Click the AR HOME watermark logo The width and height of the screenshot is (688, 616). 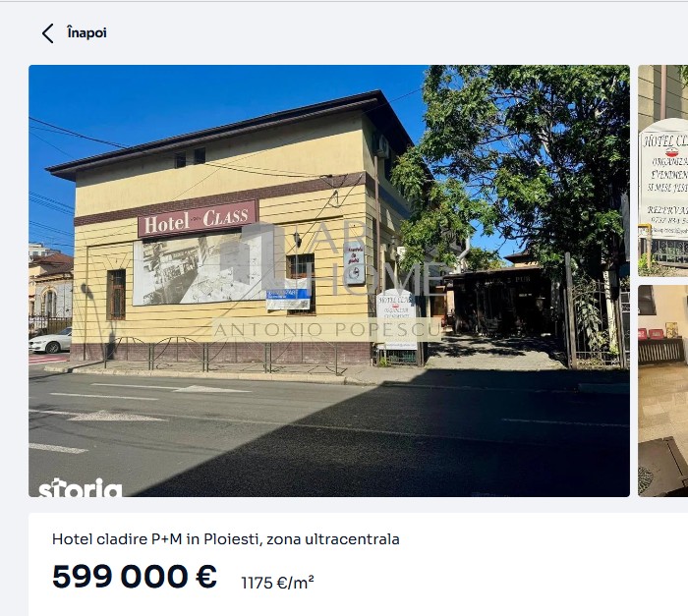click(333, 258)
